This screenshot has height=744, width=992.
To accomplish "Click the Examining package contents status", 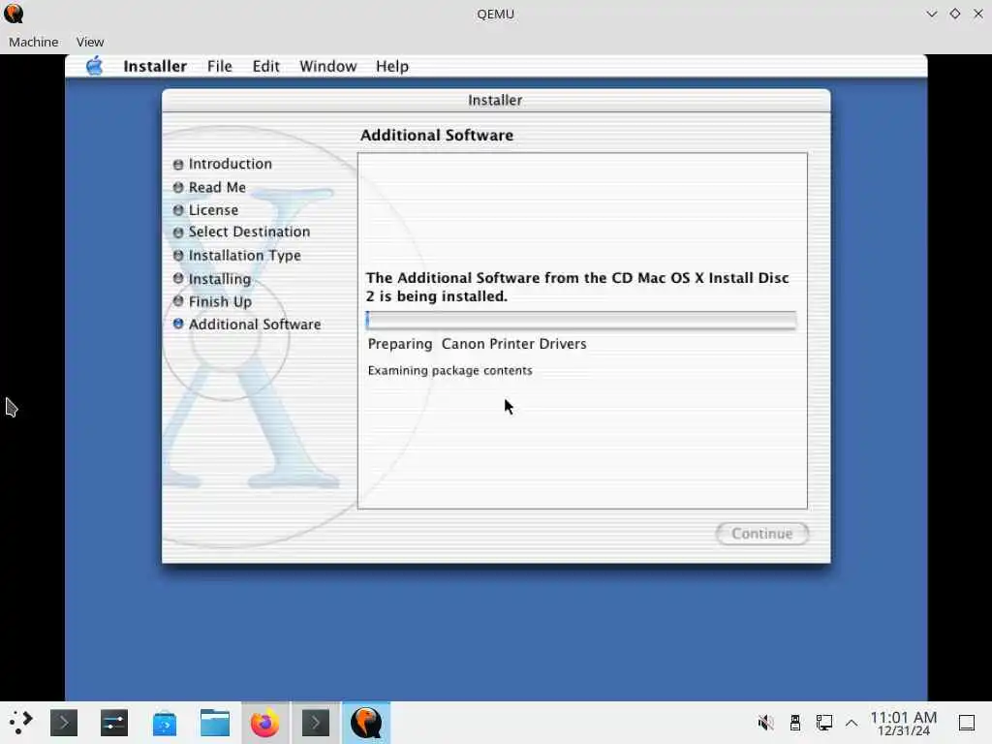I will [449, 371].
